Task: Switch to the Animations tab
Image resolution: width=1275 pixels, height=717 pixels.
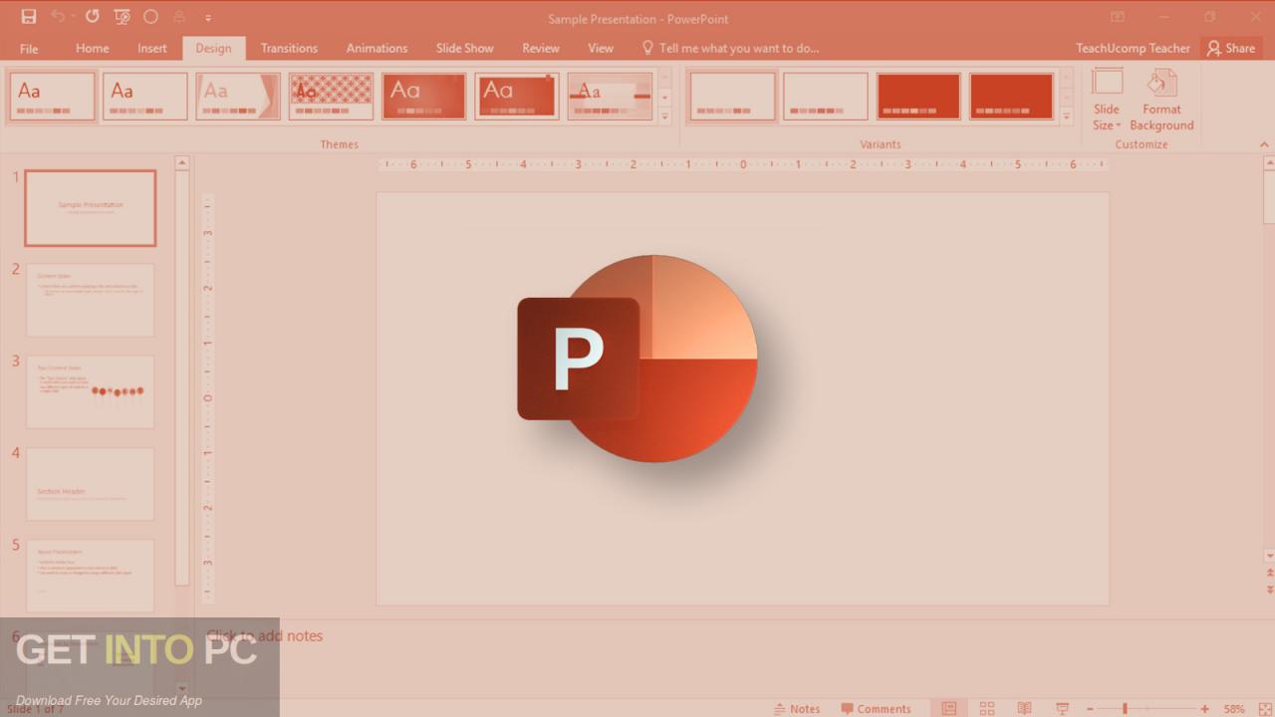Action: click(x=377, y=48)
